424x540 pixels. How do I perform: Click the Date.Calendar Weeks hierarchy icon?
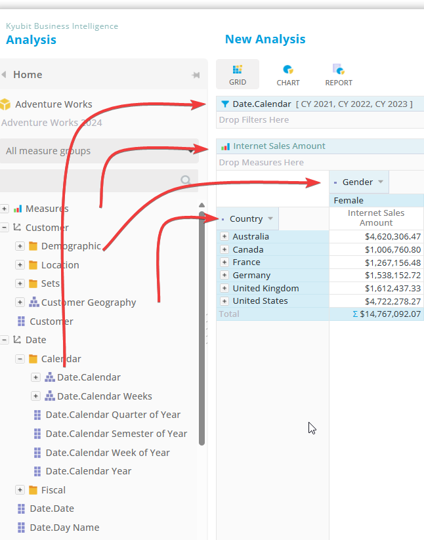tap(50, 396)
